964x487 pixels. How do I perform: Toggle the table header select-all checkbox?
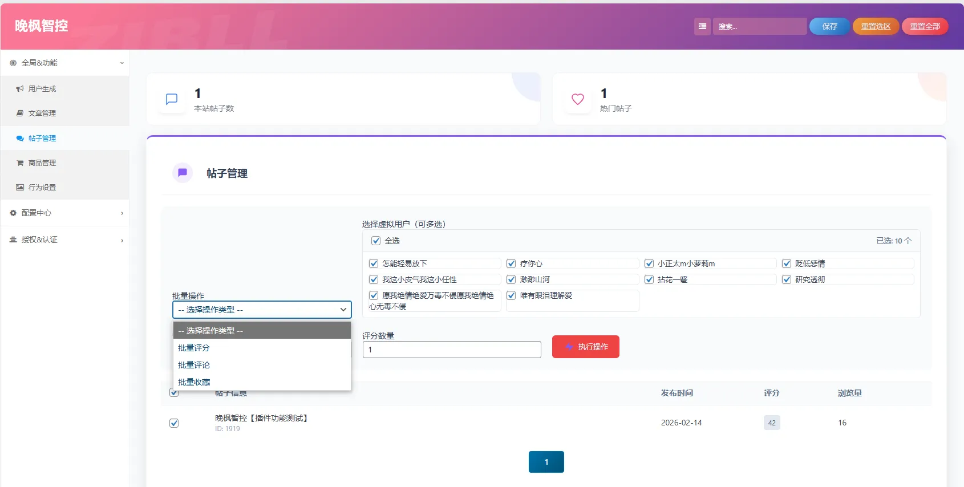[x=174, y=393]
